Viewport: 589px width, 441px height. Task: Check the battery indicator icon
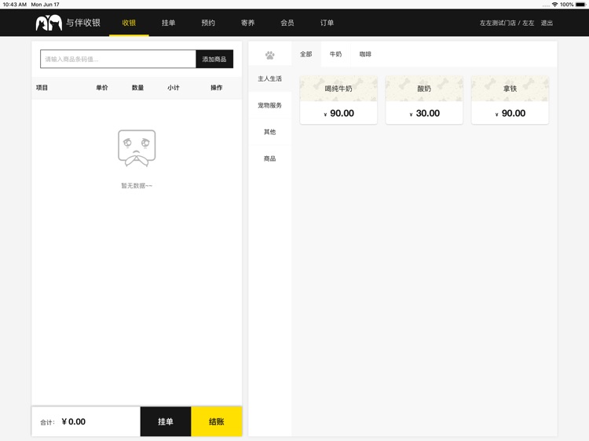580,5
